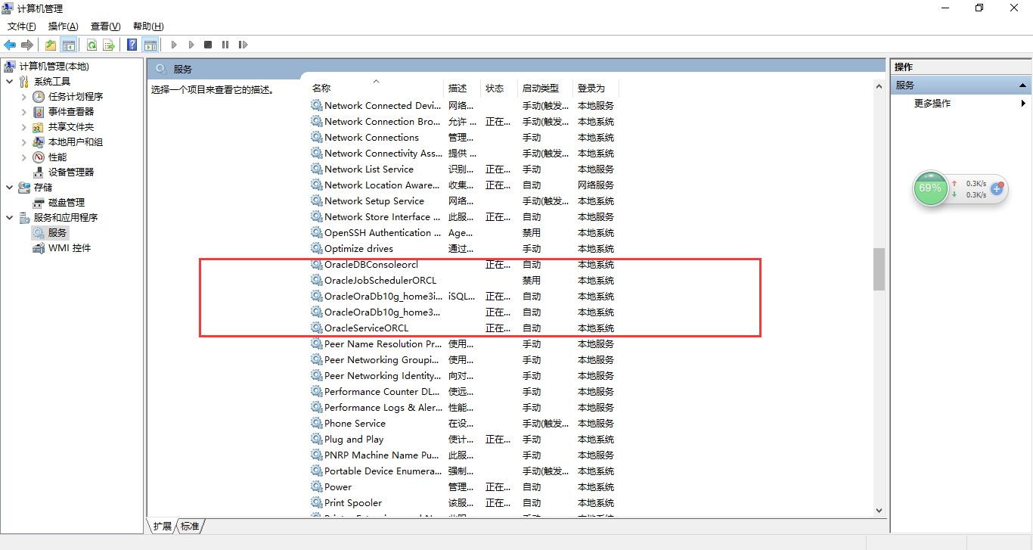Open the 文件(F) menu
This screenshot has height=550, width=1033.
click(x=22, y=26)
